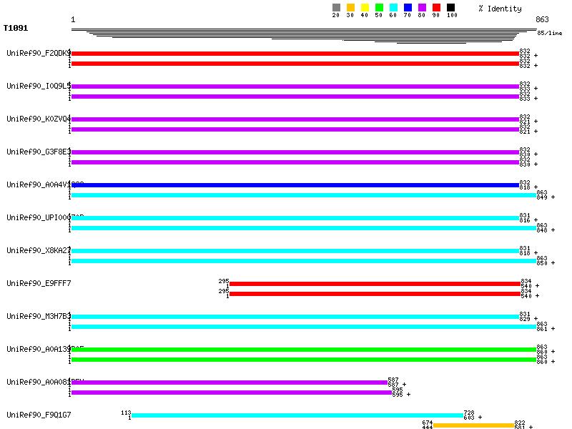Image resolution: width=572 pixels, height=429 pixels.
Task: Select the orange alignment bar under UniRef90_F9Q1G7
Action: pos(473,425)
